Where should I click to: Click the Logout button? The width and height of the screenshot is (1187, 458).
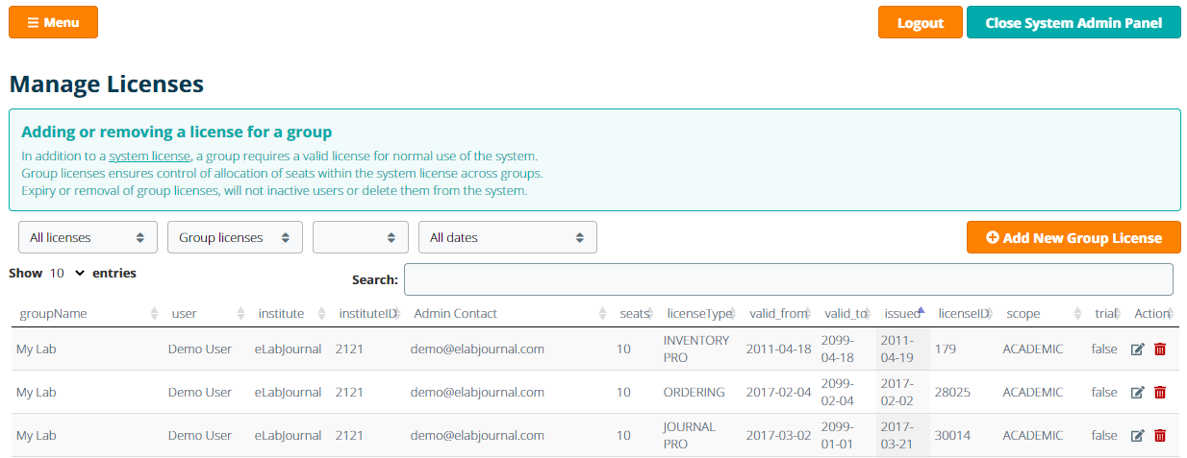920,23
